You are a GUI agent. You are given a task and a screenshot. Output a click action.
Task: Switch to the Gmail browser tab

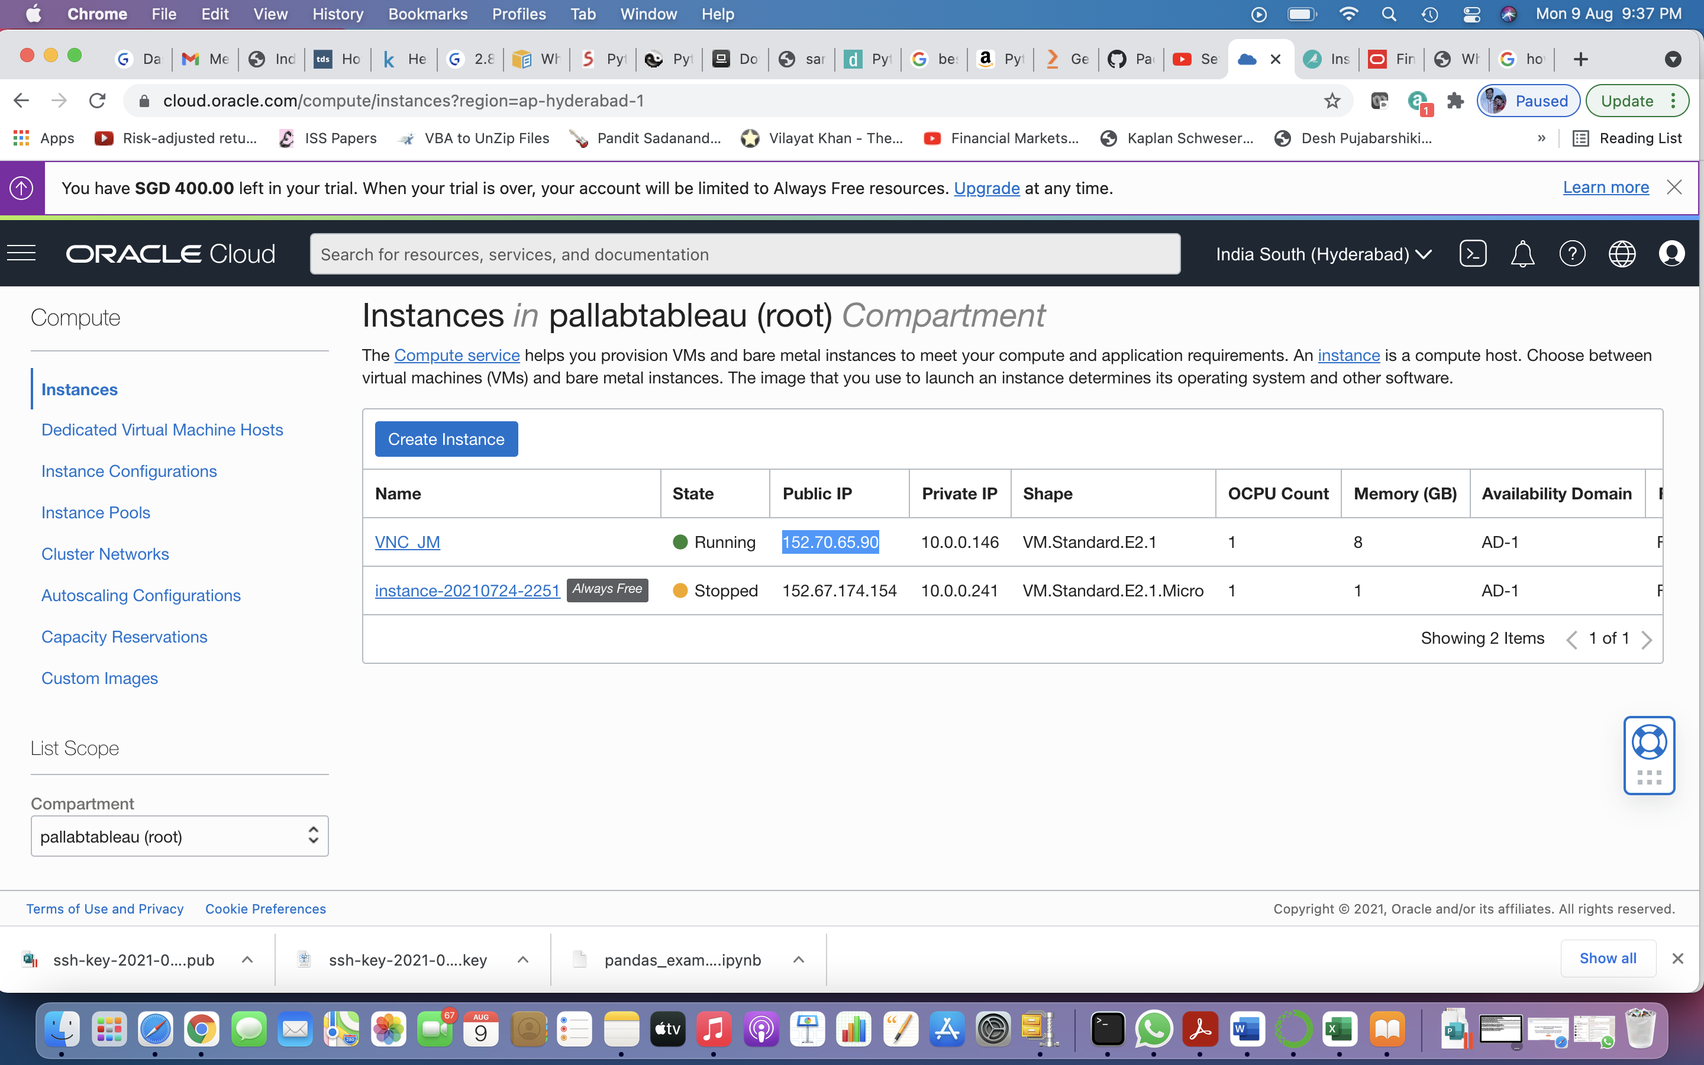[x=205, y=59]
